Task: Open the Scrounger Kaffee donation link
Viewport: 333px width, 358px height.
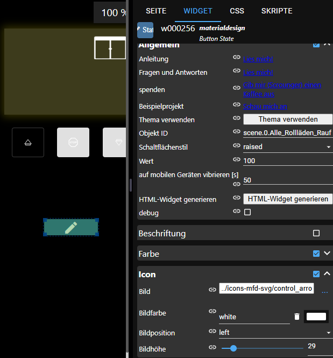Action: coord(282,89)
